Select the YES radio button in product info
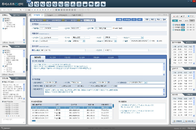Image resolution: width=196 pixels, height=130 pixels. [151, 41]
